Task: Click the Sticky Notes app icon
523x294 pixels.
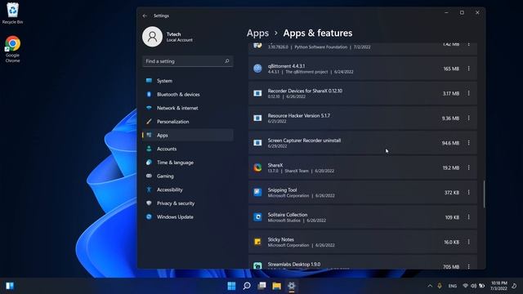Action: [257, 242]
